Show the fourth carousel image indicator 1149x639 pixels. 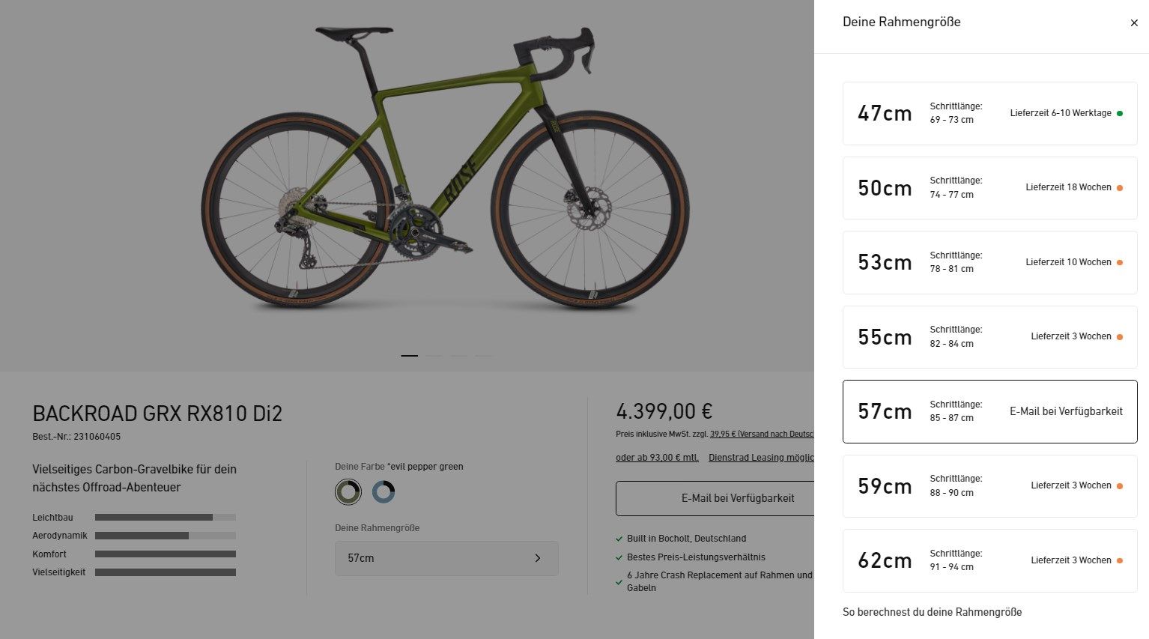click(483, 356)
